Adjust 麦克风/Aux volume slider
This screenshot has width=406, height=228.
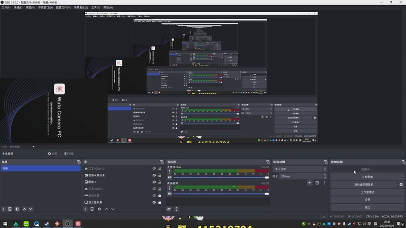point(221,178)
